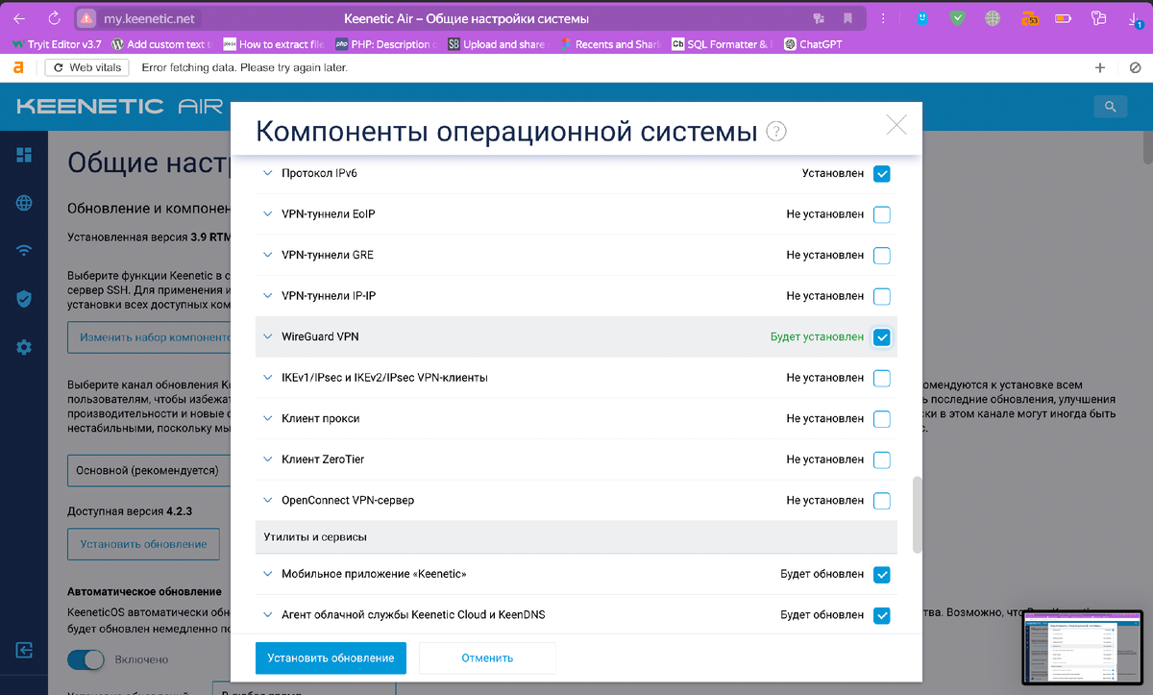1153x695 pixels.
Task: Check the VPN-туннели IP-IP checkbox
Action: coord(882,296)
